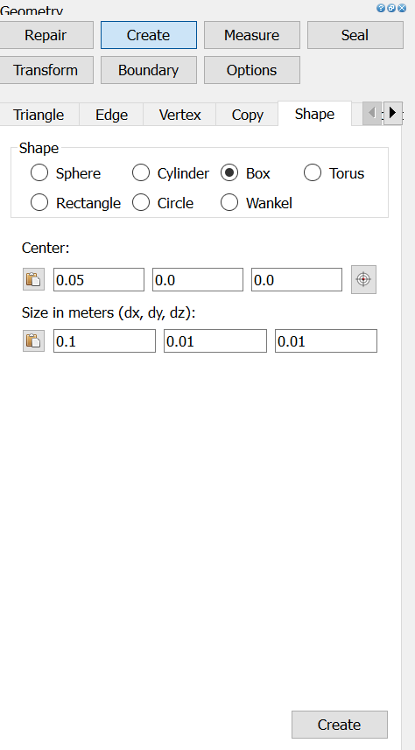The image size is (415, 750).
Task: Click the panel help question-mark icon
Action: pyautogui.click(x=381, y=8)
